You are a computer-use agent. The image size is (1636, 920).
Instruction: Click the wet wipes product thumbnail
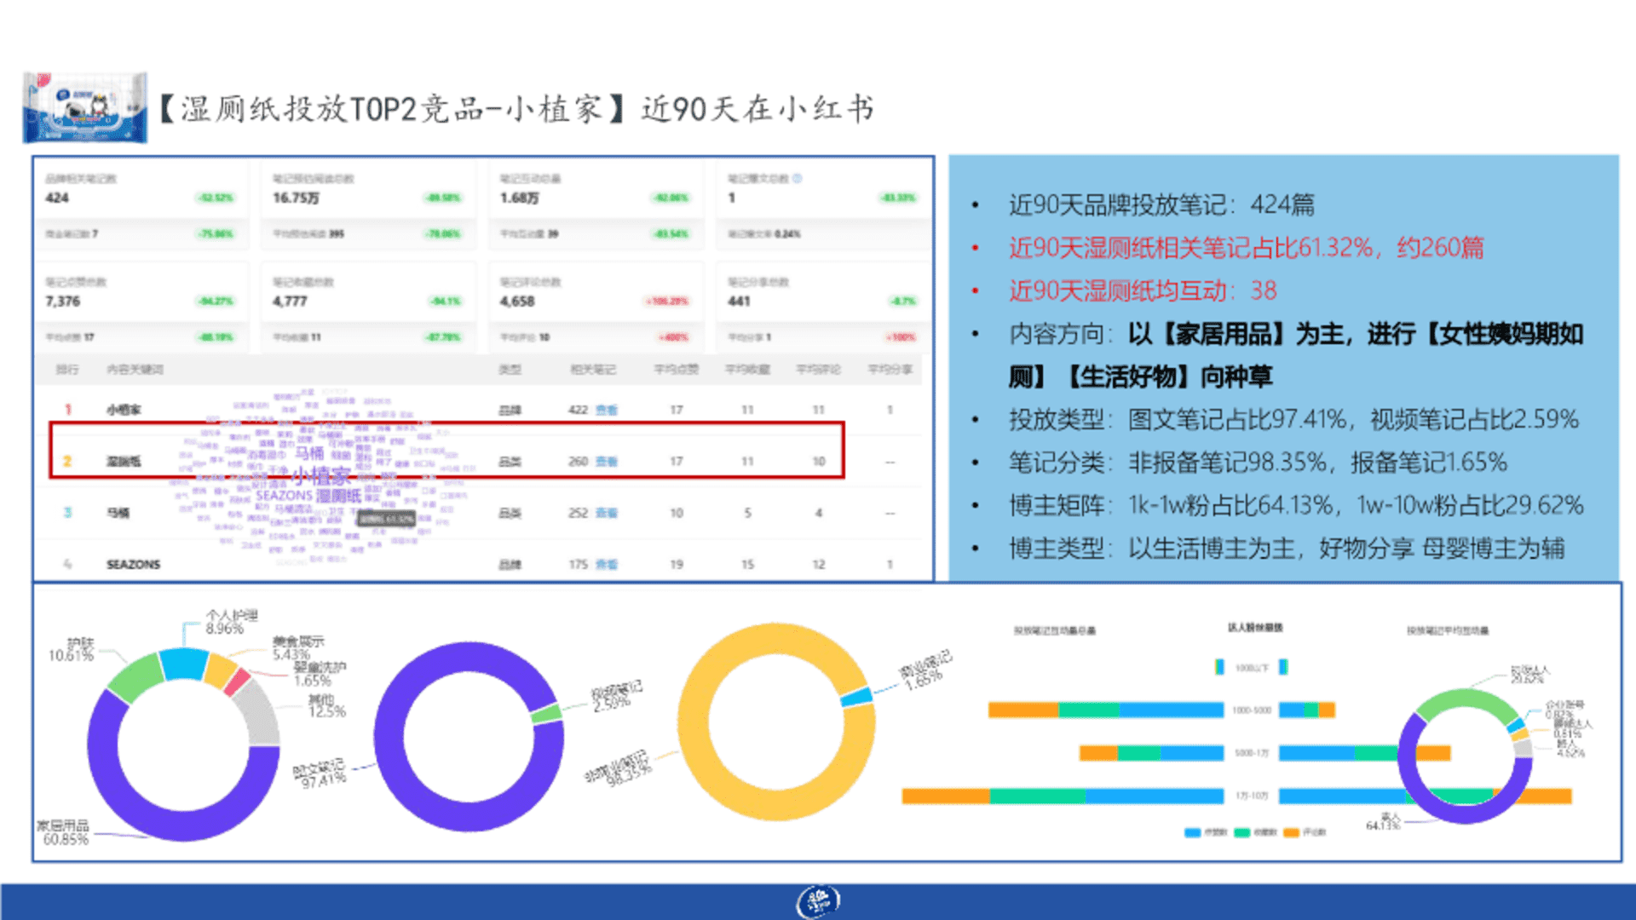click(85, 108)
